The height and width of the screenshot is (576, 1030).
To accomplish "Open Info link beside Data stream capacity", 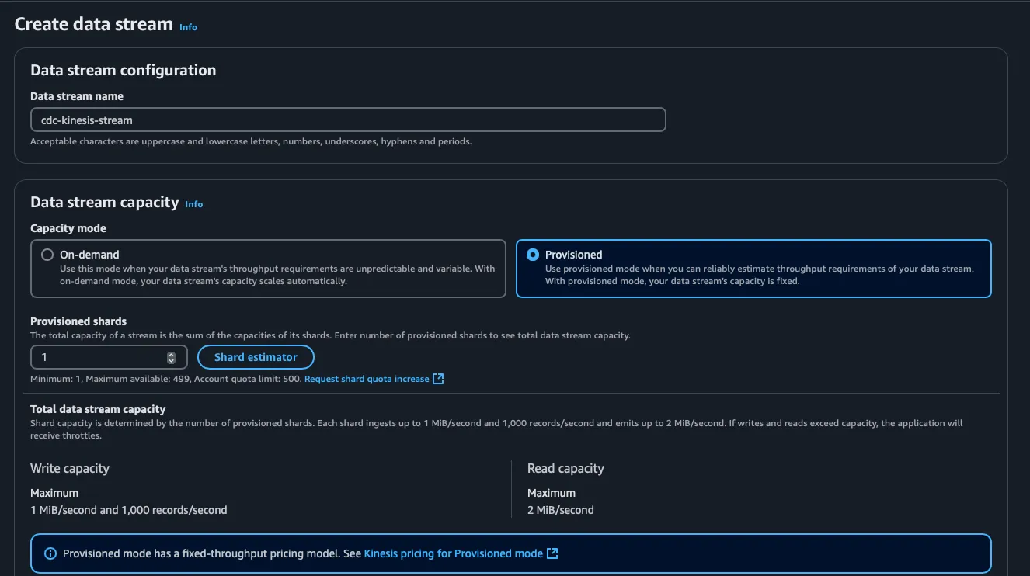I will (x=193, y=204).
